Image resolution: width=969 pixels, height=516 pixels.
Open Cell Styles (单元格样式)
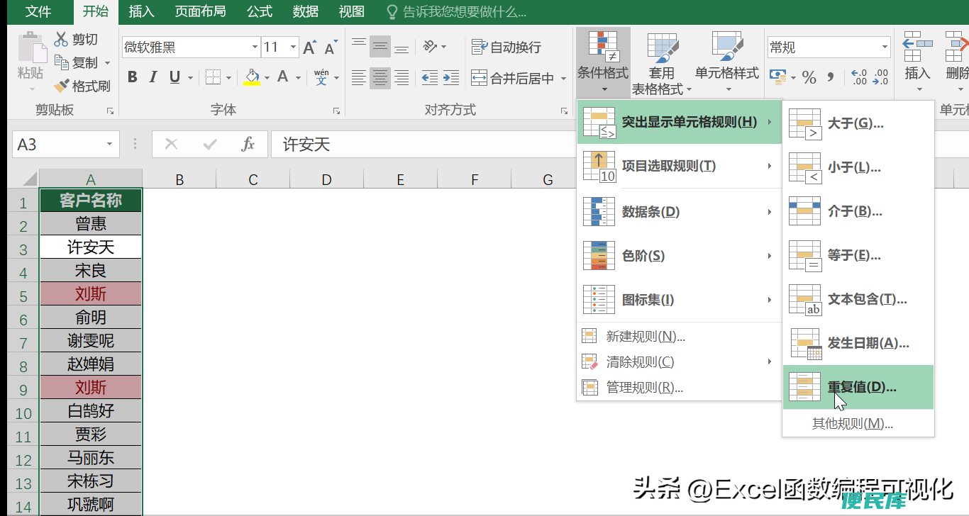[x=726, y=62]
